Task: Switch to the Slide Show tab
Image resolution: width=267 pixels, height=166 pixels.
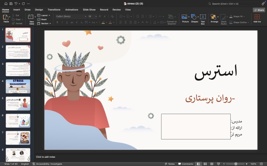Action: pyautogui.click(x=89, y=10)
